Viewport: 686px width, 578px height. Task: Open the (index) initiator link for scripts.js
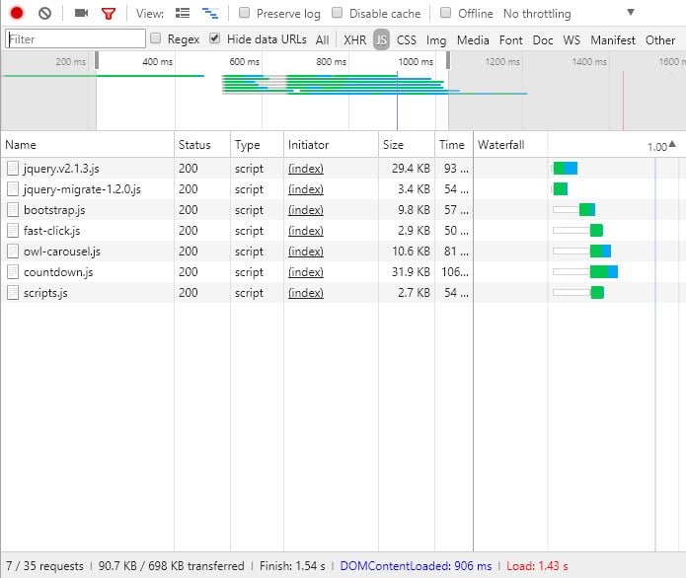tap(305, 293)
